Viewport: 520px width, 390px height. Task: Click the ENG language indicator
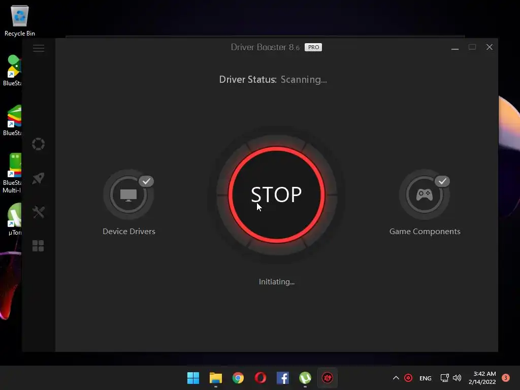coord(426,378)
